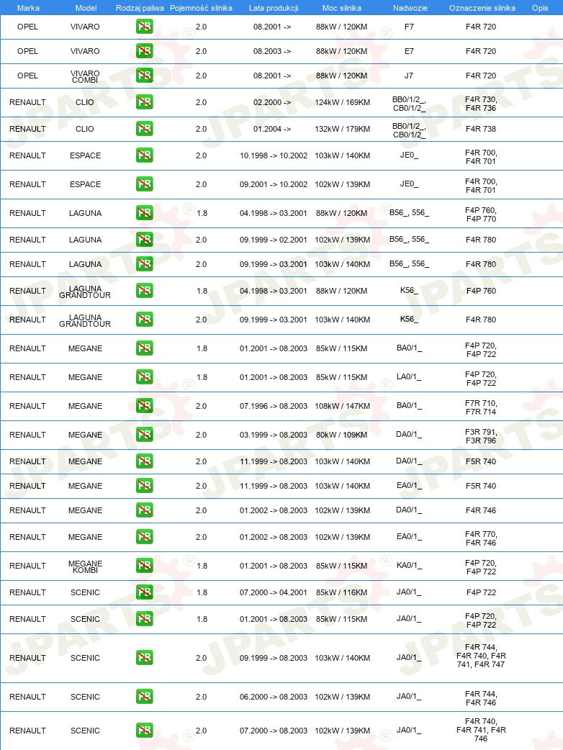Image resolution: width=563 pixels, height=750 pixels.
Task: Click the fuel icon for the Megane DA0/1_ F4R 746 row
Action: 145,510
